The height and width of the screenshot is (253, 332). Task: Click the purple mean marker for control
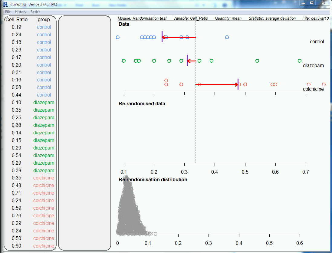pos(162,36)
